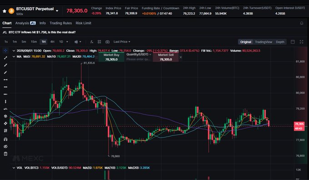Open the candlestick chart style dropdown

(78, 42)
